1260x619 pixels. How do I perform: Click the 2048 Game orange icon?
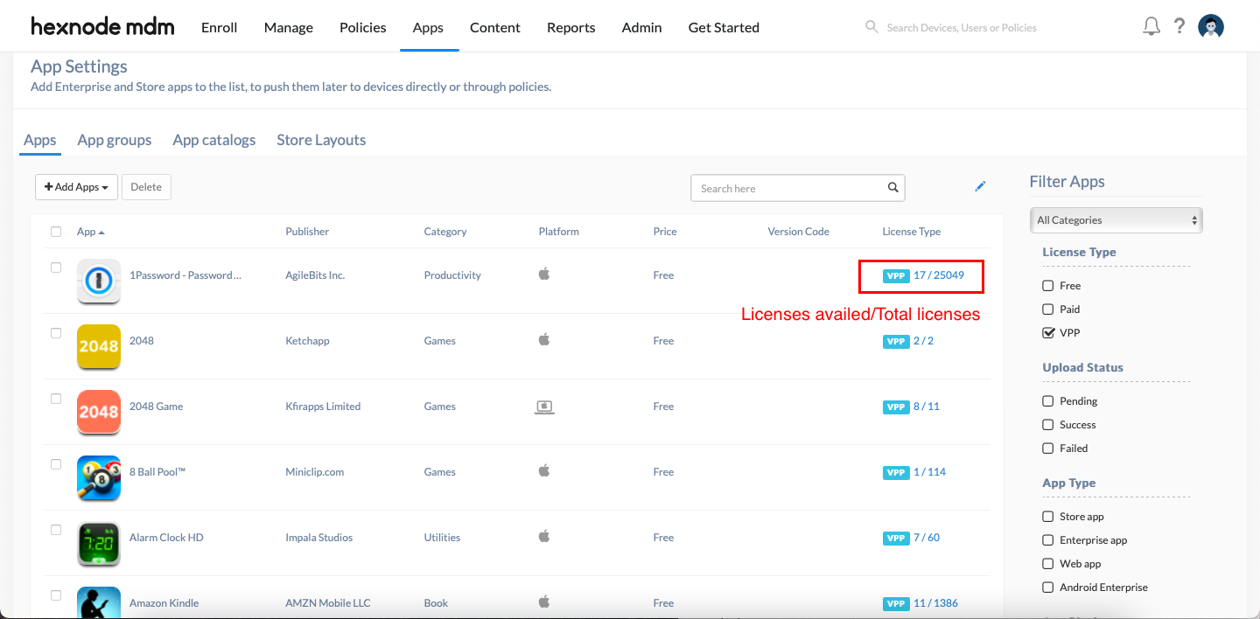(99, 412)
